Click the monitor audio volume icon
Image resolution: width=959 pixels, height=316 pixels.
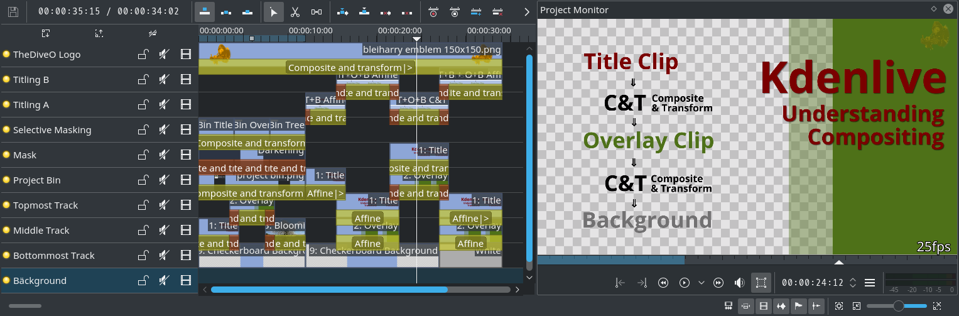(x=740, y=283)
